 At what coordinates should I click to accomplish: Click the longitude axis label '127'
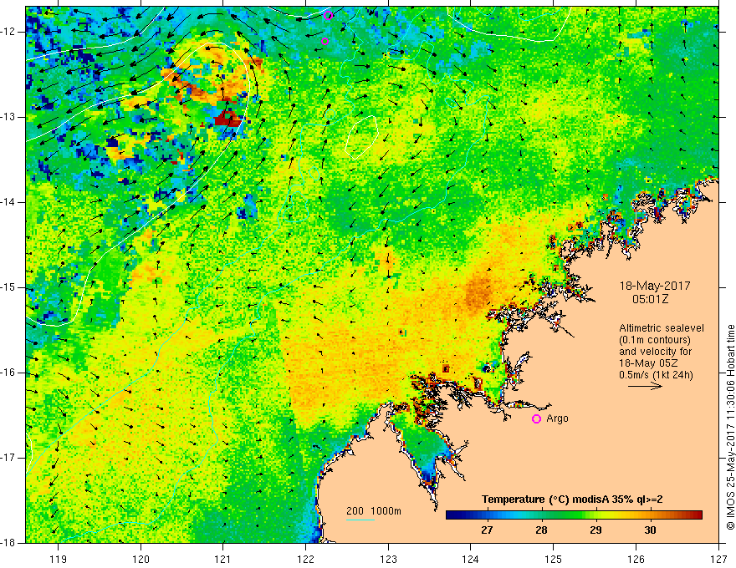[718, 560]
